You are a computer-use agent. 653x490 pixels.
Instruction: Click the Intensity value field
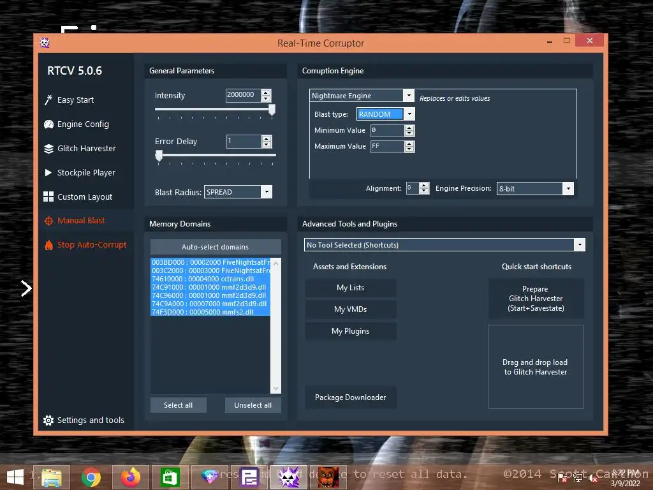243,96
